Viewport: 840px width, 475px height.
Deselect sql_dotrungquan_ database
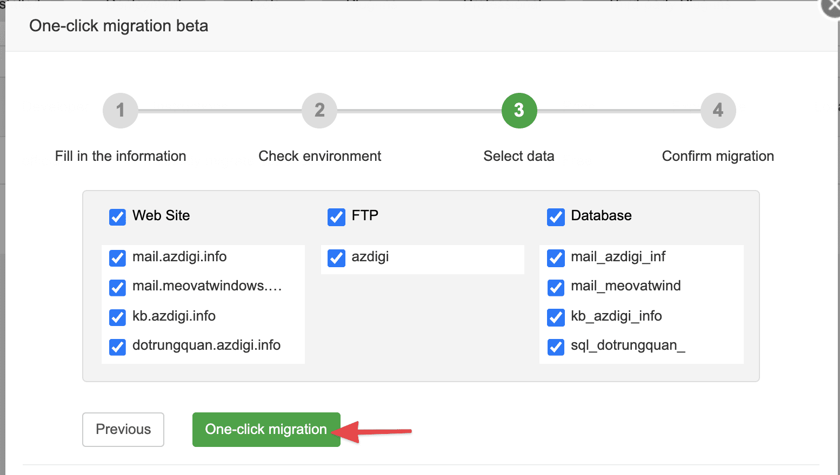click(556, 347)
